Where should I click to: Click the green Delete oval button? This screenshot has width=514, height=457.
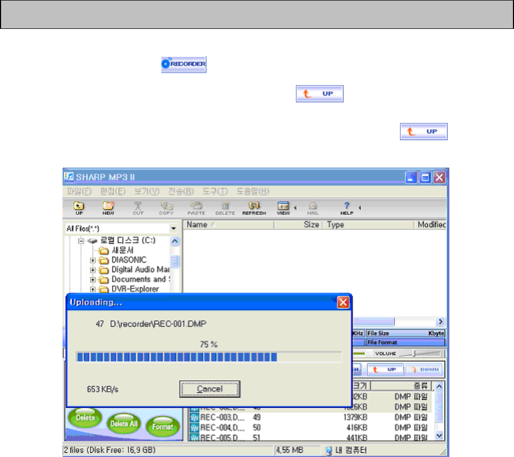[85, 418]
